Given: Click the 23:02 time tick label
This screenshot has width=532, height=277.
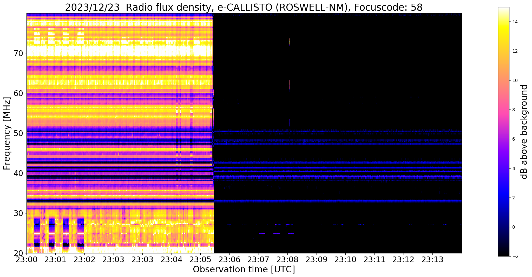Looking at the screenshot, I should pyautogui.click(x=84, y=260).
